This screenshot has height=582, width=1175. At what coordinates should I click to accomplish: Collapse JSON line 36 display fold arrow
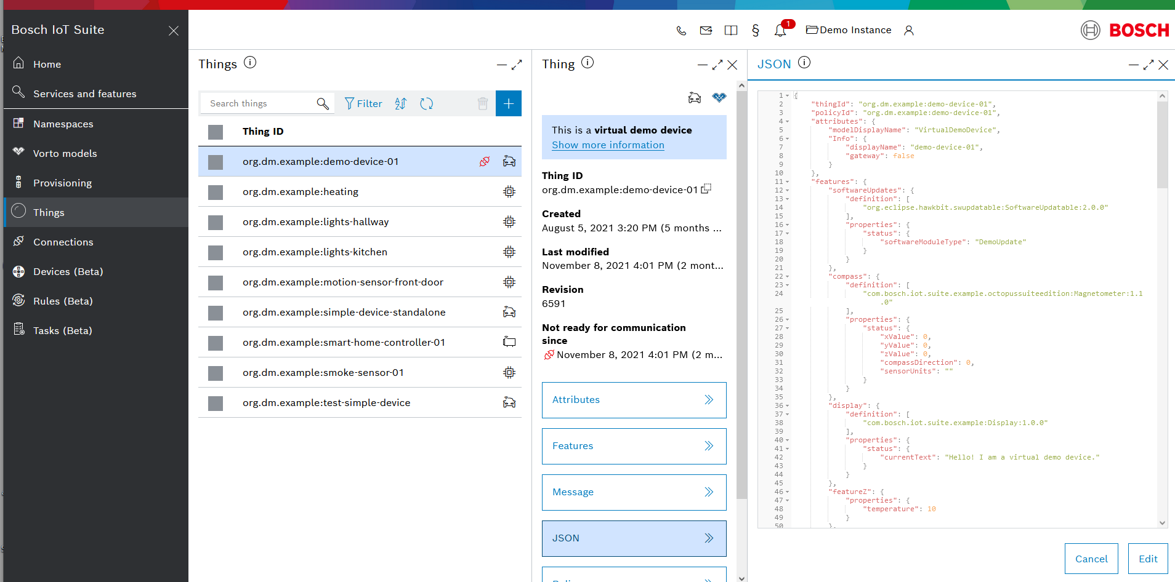click(x=788, y=405)
